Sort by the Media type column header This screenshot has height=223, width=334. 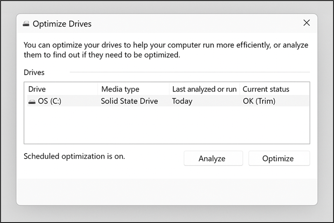point(134,89)
